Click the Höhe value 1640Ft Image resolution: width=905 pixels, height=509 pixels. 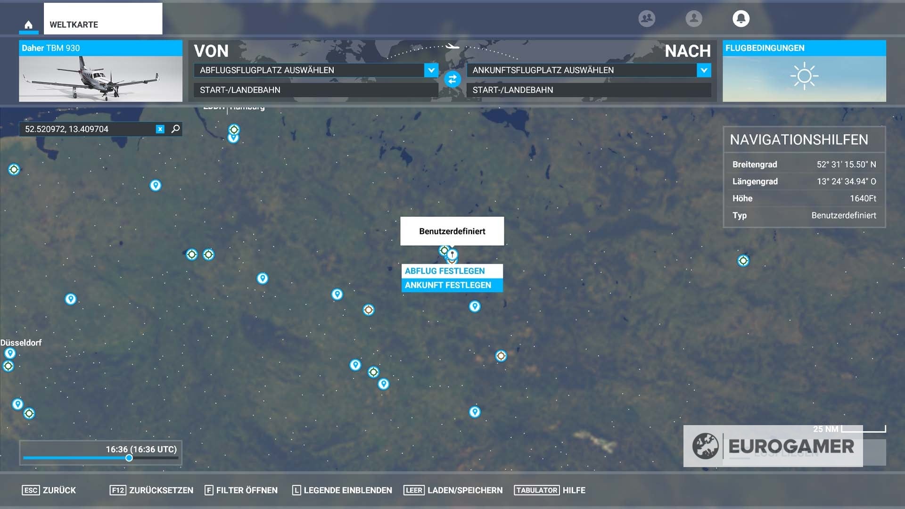click(x=863, y=198)
